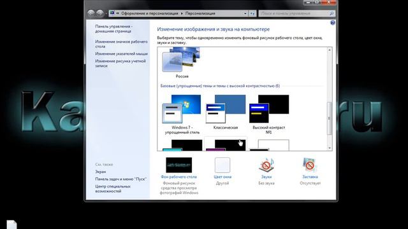Expand the breadcrumb arrow before 'Персонализация'
The width and height of the screenshot is (408, 229).
(182, 13)
